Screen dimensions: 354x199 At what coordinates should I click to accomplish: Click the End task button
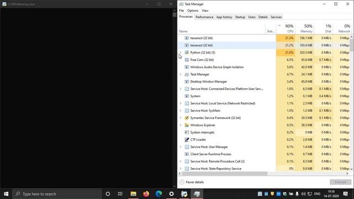(x=341, y=182)
